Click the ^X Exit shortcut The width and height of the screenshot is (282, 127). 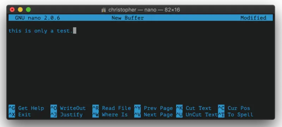[x=20, y=115]
